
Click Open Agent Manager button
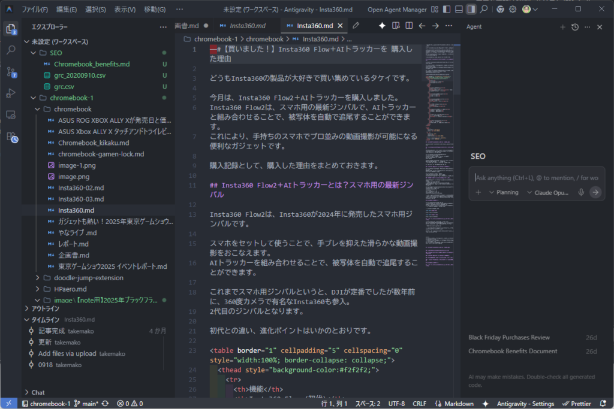tap(397, 10)
